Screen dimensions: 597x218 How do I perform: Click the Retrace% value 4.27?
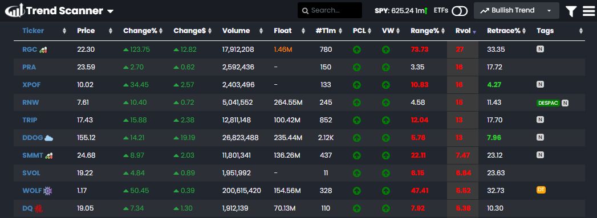point(494,85)
